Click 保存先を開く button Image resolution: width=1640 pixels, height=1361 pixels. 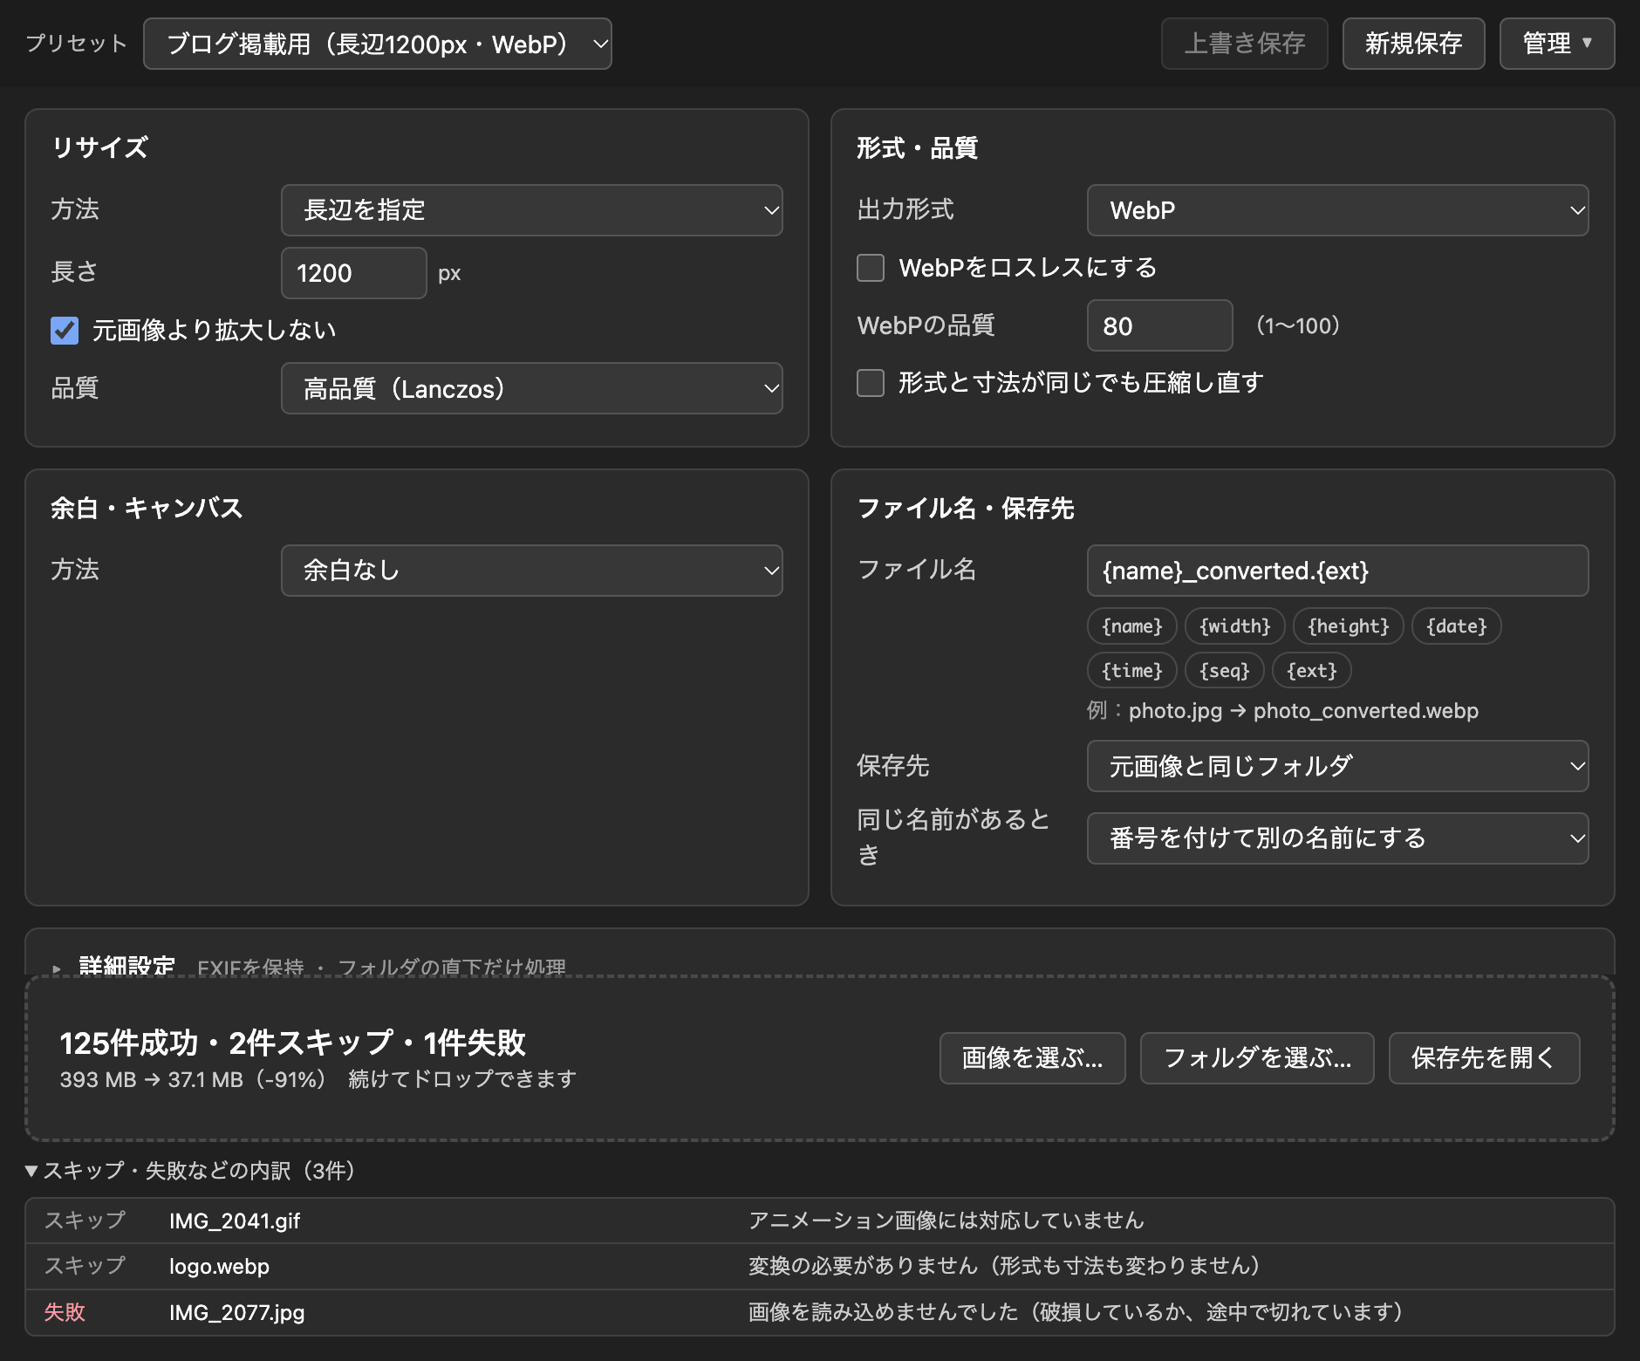[1484, 1058]
